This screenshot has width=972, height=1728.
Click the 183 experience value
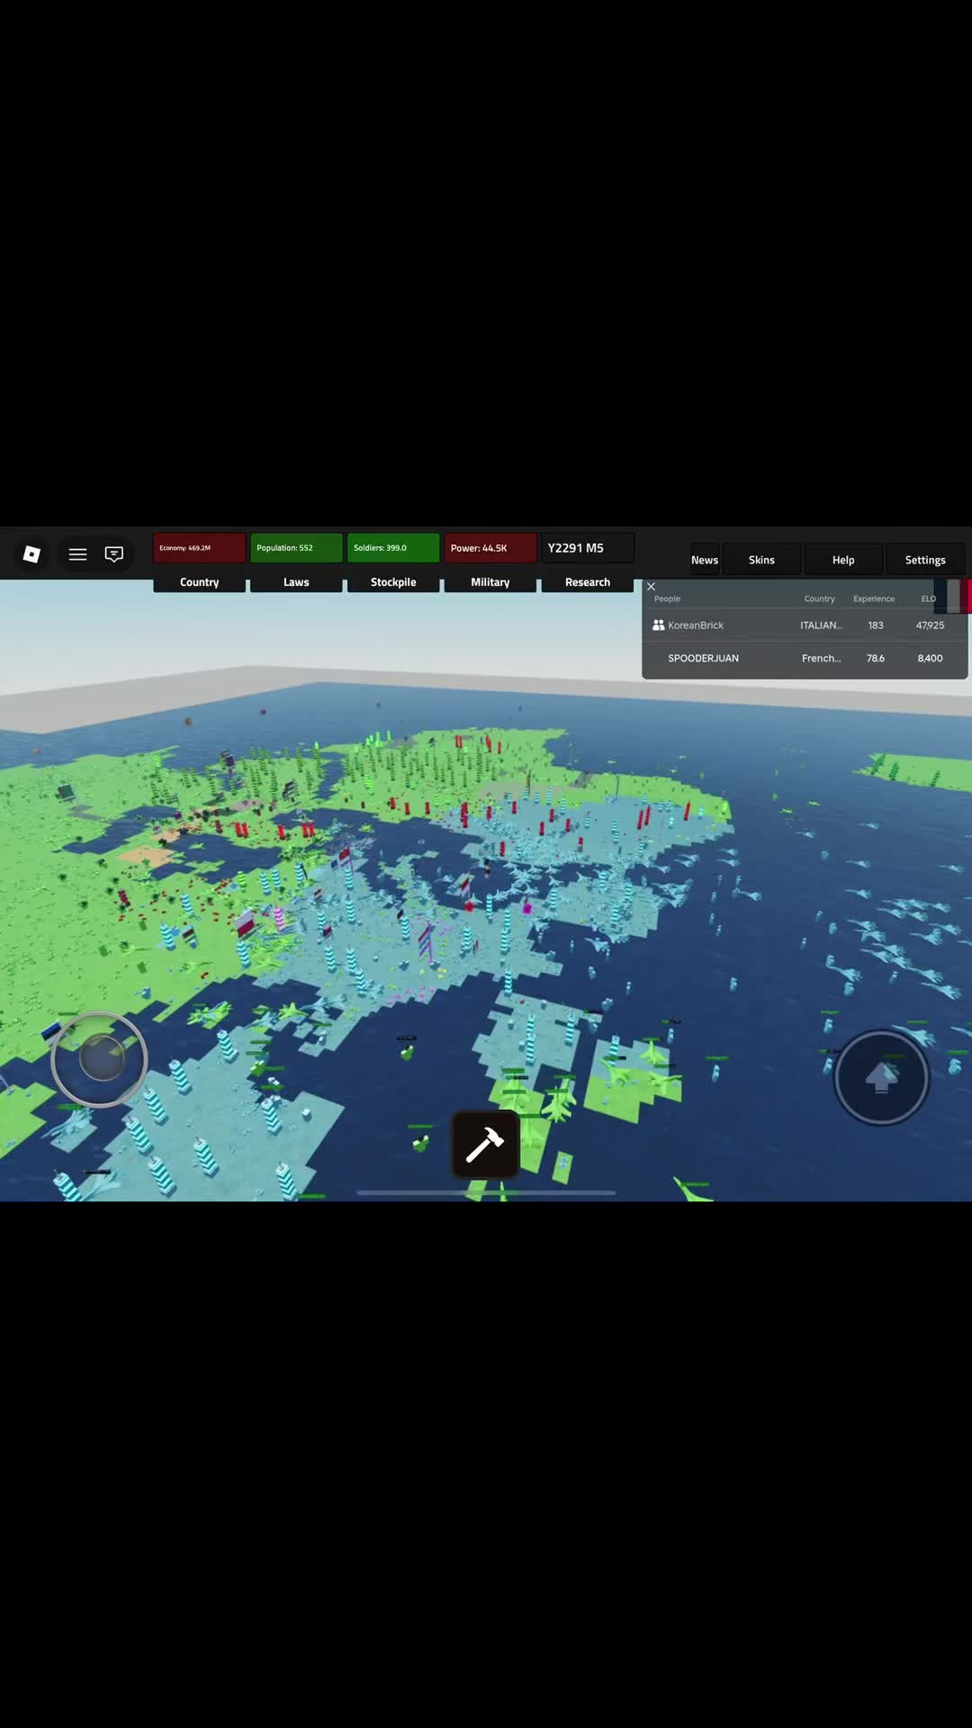(x=876, y=625)
